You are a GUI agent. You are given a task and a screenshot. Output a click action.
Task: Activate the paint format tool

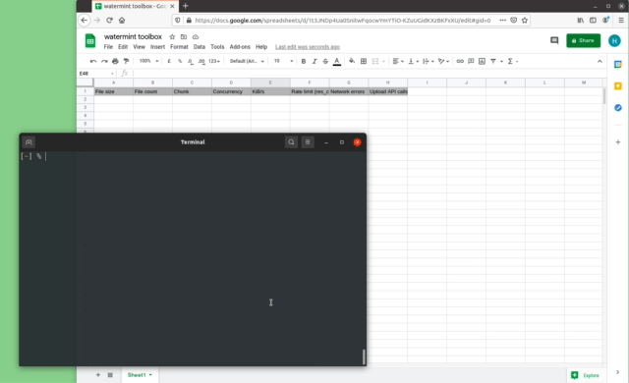click(x=127, y=61)
